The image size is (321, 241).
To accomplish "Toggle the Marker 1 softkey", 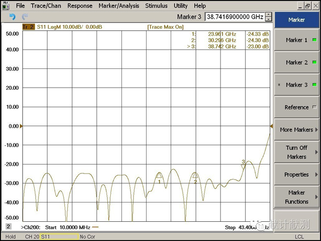I will tap(296, 40).
